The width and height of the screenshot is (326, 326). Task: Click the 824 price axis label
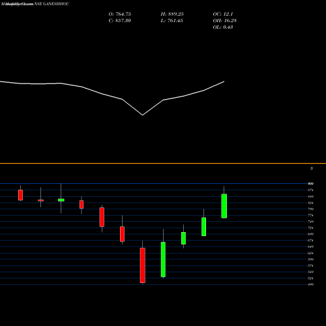(311, 203)
